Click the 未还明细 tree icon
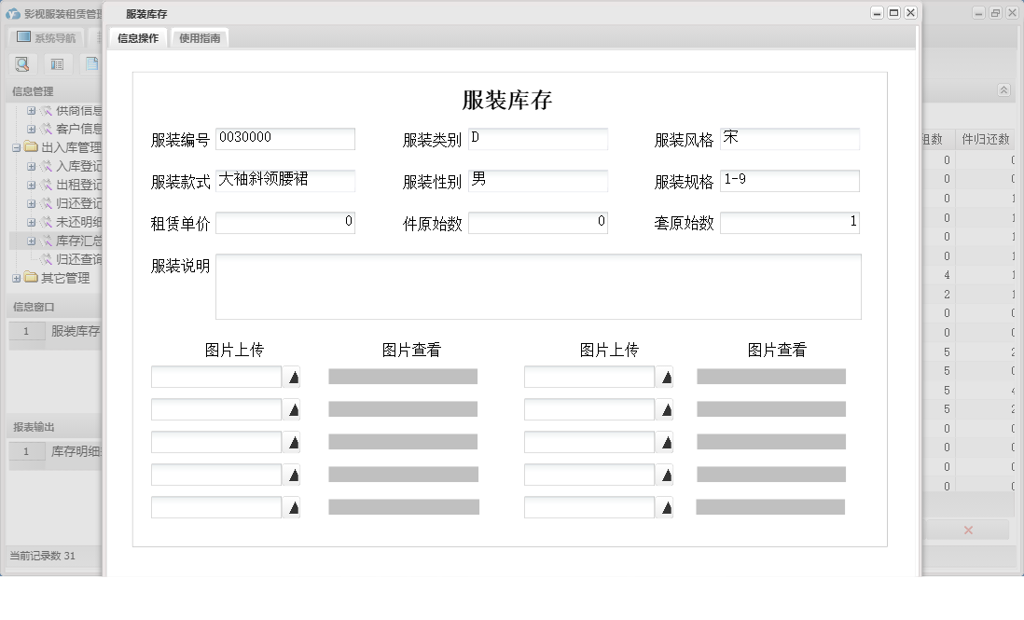 click(x=46, y=222)
